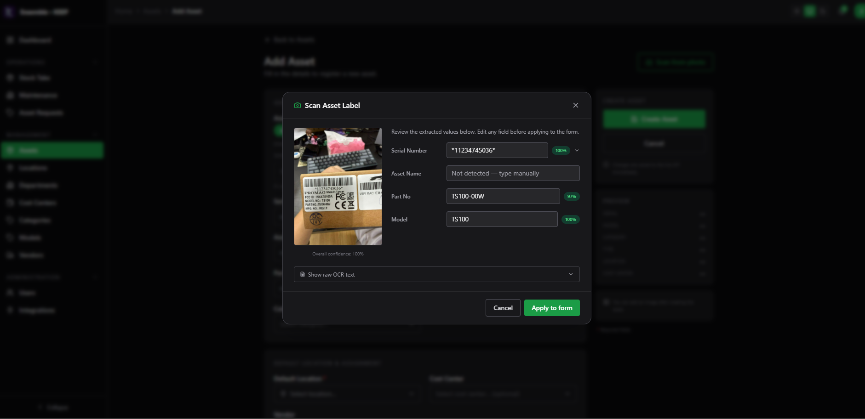The height and width of the screenshot is (419, 865).
Task: Open the Serial Number alternatives chevron
Action: [577, 150]
